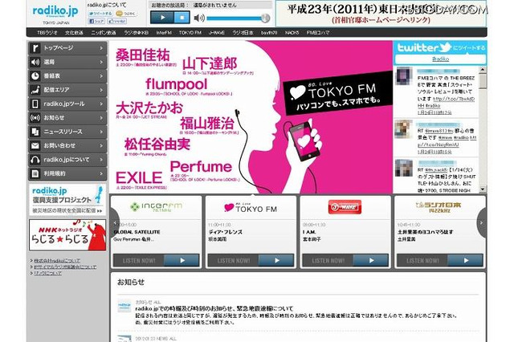The width and height of the screenshot is (514, 342).
Task: Select 文化放送 in station bar
Action: [74, 32]
